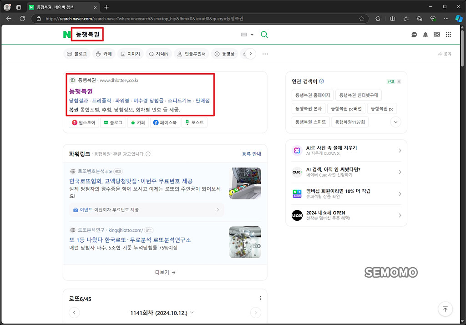Open the 한국로또협회 ad title link
Viewport: 466px width, 325px height.
[131, 181]
